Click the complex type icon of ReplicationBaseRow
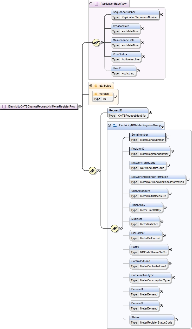This screenshot has width=192, height=329. (x=96, y=4)
